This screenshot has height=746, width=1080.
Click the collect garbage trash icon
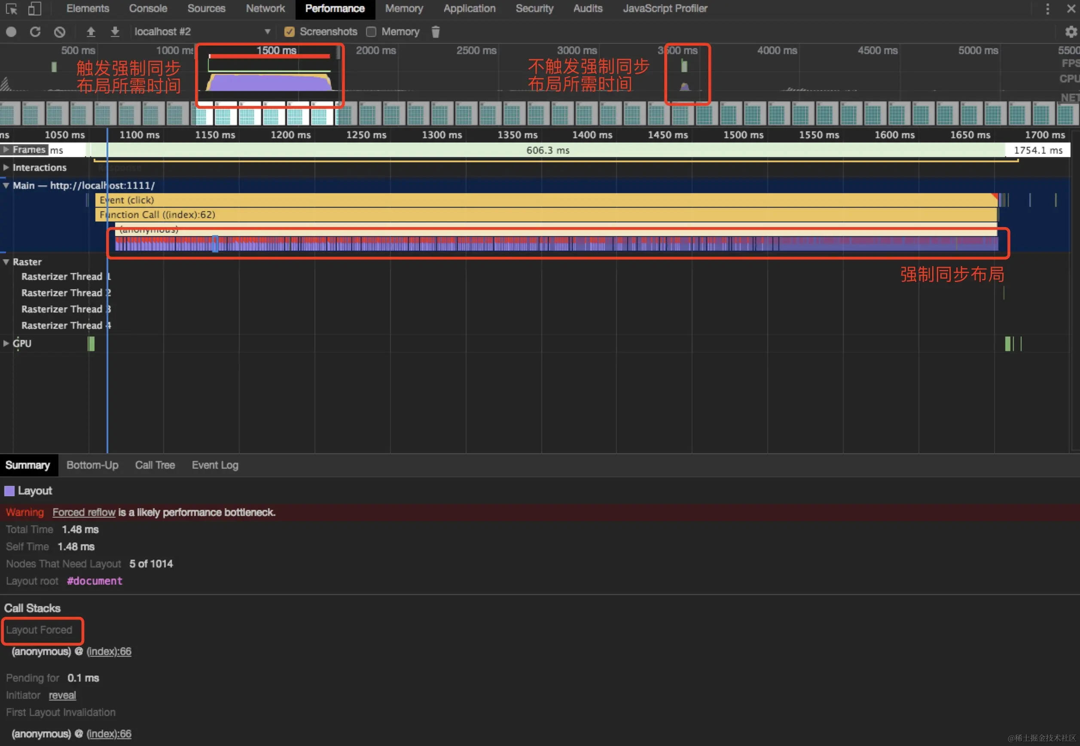point(436,32)
